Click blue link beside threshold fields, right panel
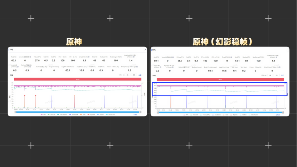The image size is (297, 167). click(x=282, y=75)
